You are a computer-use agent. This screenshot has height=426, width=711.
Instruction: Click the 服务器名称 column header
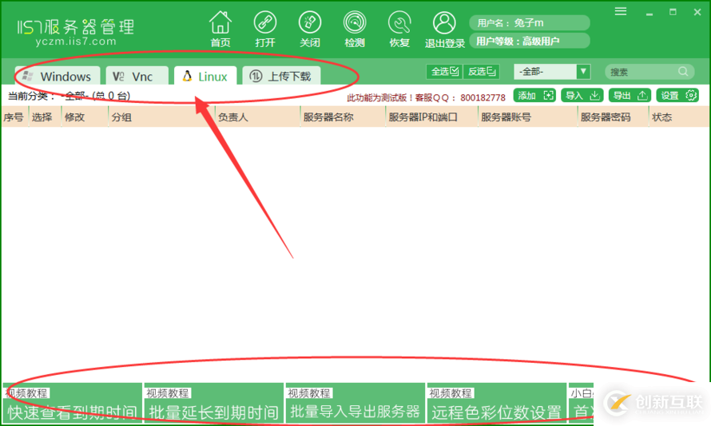click(x=328, y=117)
